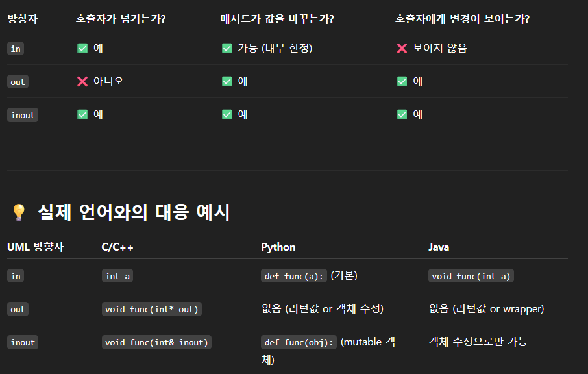588x374 pixels.
Task: Click the inout row check under 호출자가 넘기는가
Action: (x=82, y=114)
